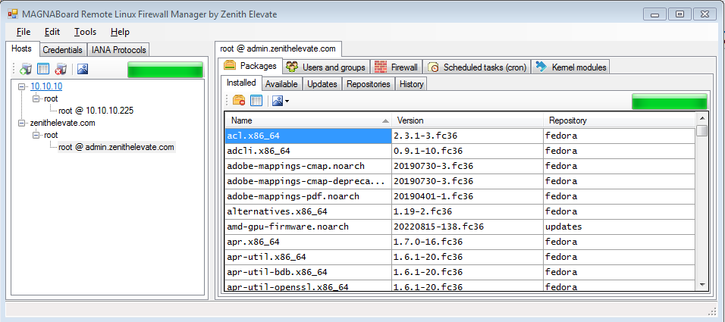The image size is (725, 322).
Task: Click the MAGNABoard app icon in title bar
Action: pos(12,14)
